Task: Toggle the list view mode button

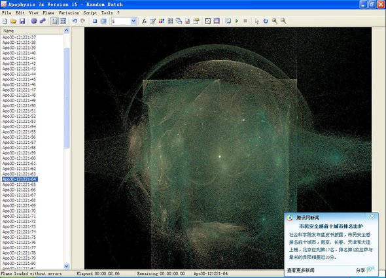Action: coord(54,21)
